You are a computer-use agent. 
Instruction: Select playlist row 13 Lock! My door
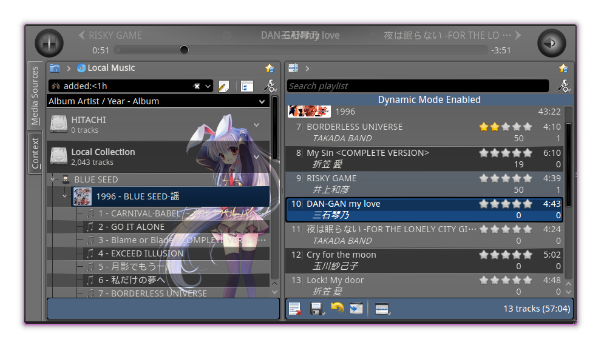[425, 286]
